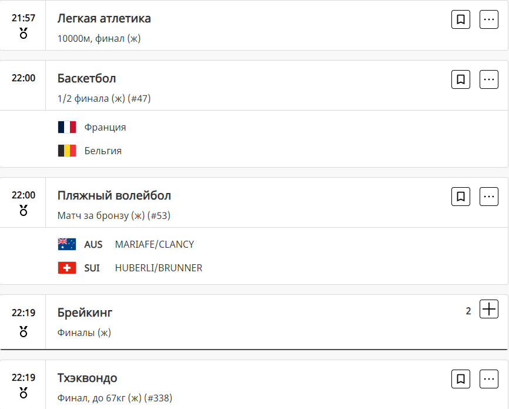Open the Легкая атлетика event title
The width and height of the screenshot is (509, 409).
tap(104, 18)
